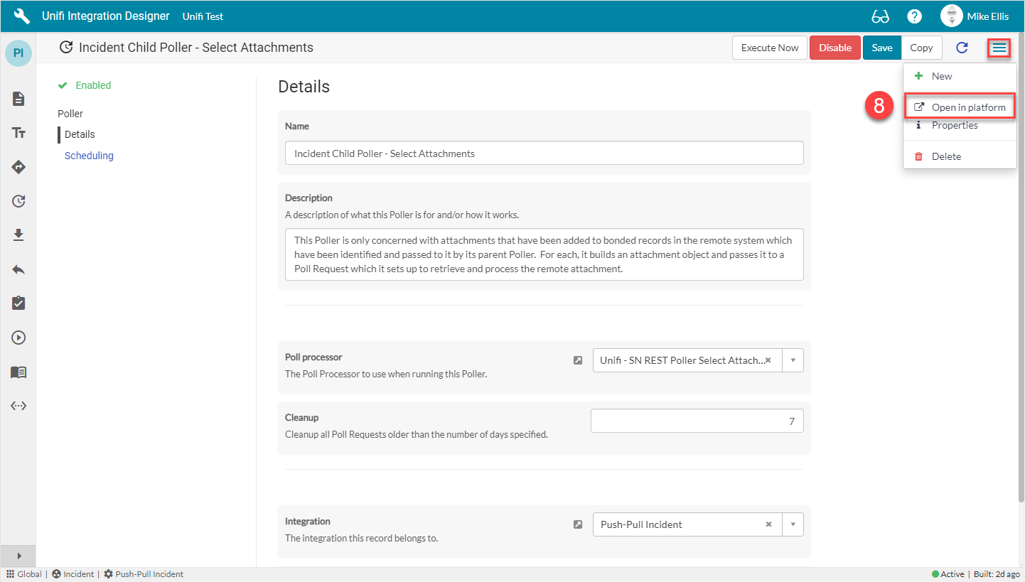Click the scheduled poller clock sidebar icon
1025x582 pixels.
[18, 201]
